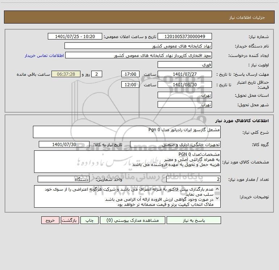Viewport: 279px width, 270px height.
Task: Click unit of measure field 'دستگاه'
Action: (x=63, y=179)
